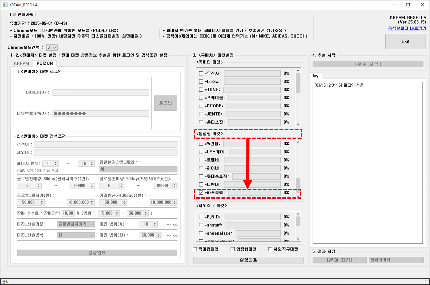
Task: Toggle the 해외직구마켓 select-all checkbox
Action: point(270,249)
